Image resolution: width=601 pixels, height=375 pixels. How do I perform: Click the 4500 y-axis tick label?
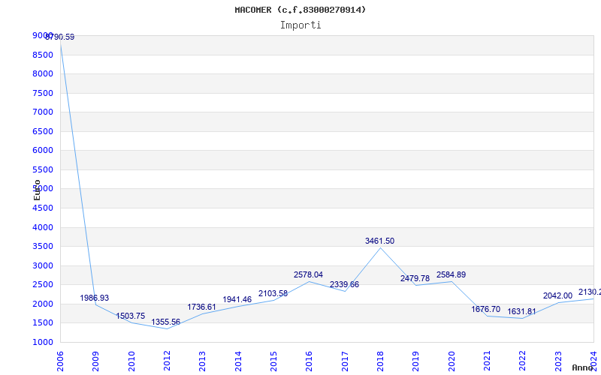pyautogui.click(x=43, y=208)
